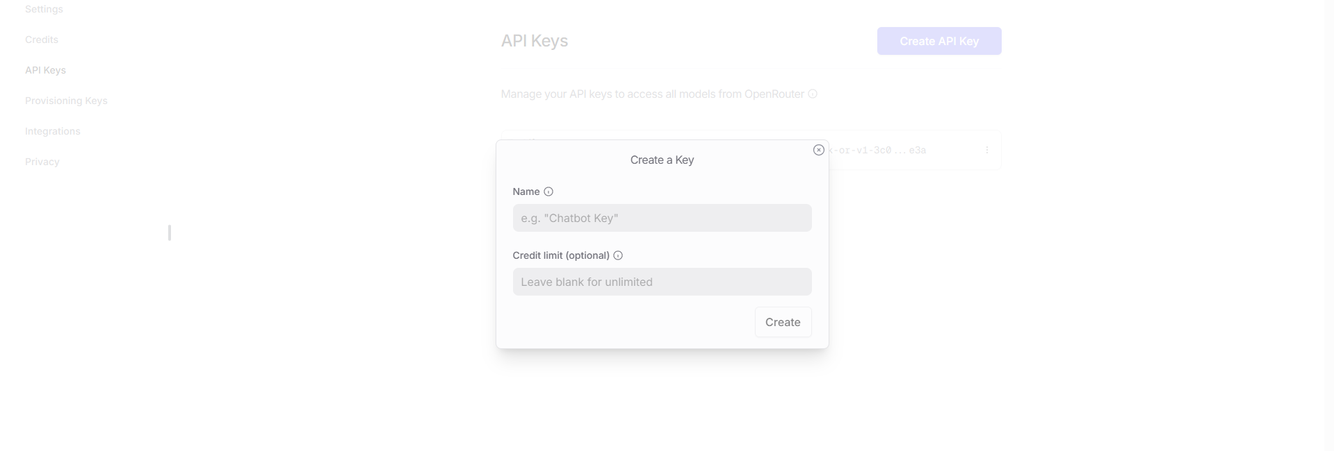Viewport: 1334px width, 451px height.
Task: Click the "Create a Key" dialog title
Action: point(662,160)
